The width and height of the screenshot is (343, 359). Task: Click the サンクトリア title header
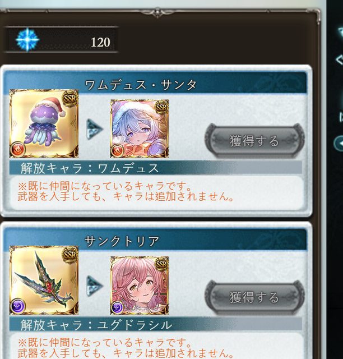tap(122, 241)
